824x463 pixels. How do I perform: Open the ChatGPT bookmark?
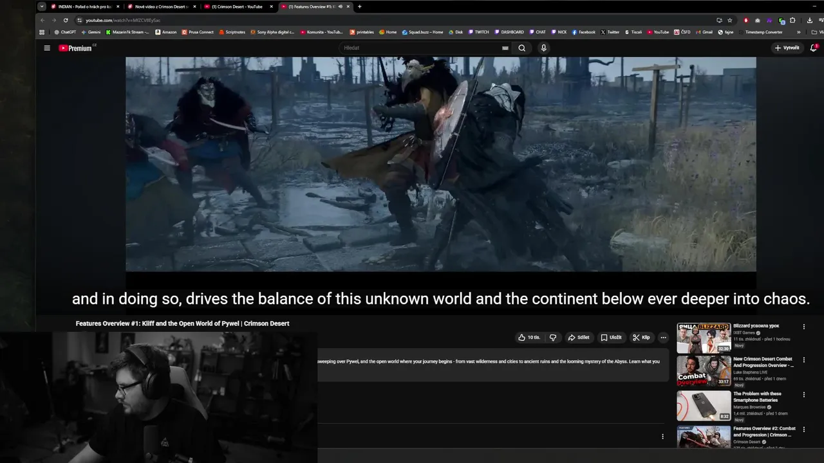[65, 32]
